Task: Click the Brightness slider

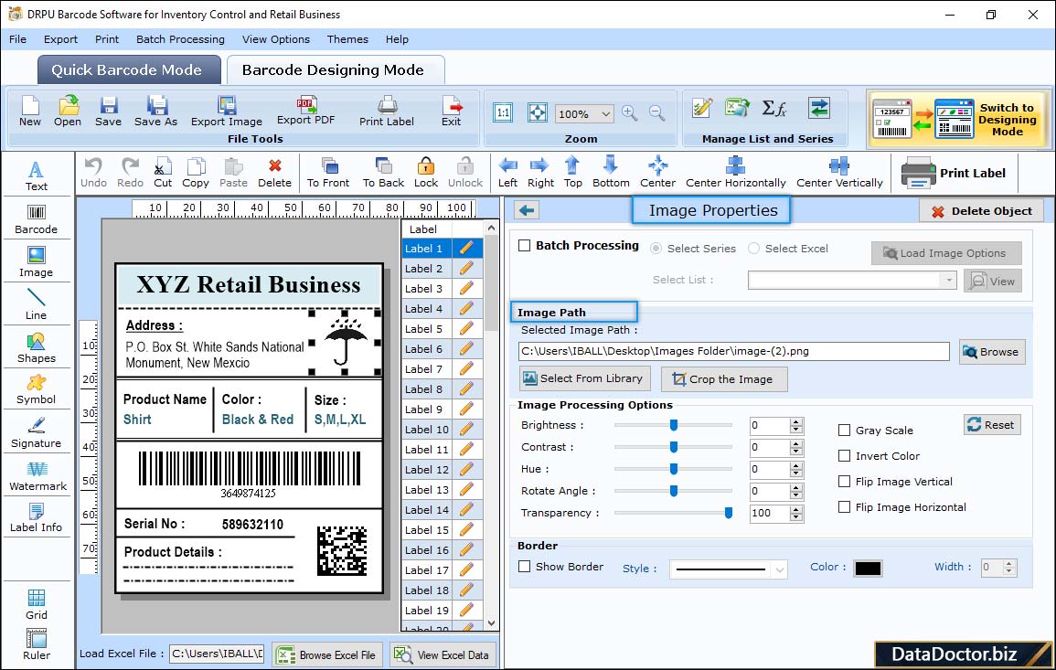Action: pos(674,425)
